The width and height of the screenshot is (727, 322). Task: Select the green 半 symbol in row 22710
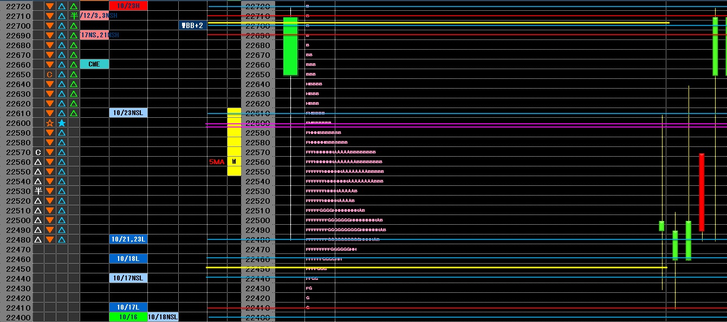point(74,16)
